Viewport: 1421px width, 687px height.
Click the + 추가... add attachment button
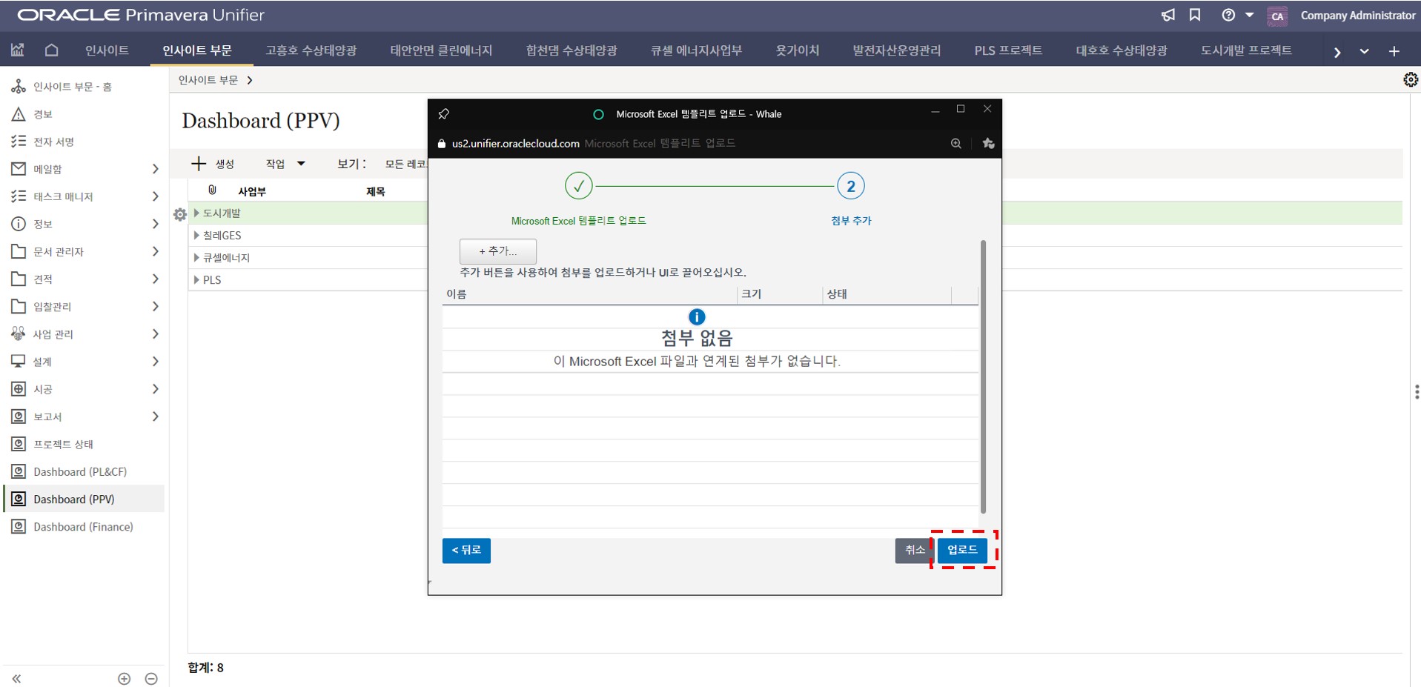[x=497, y=251]
